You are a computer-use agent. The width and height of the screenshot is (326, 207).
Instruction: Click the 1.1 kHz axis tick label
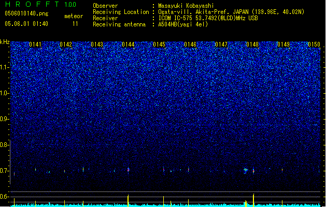pos(5,67)
